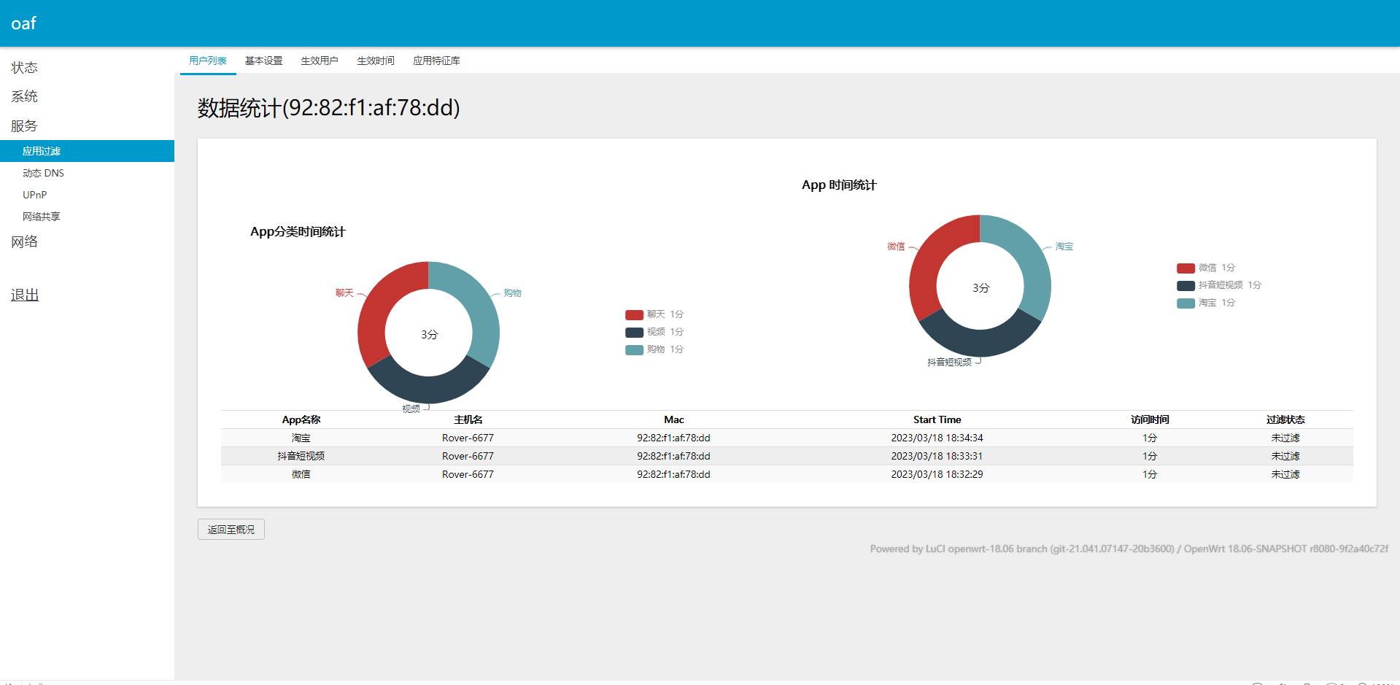Click the 淘宝 label beside the App donut
The image size is (1400, 685).
click(1064, 246)
